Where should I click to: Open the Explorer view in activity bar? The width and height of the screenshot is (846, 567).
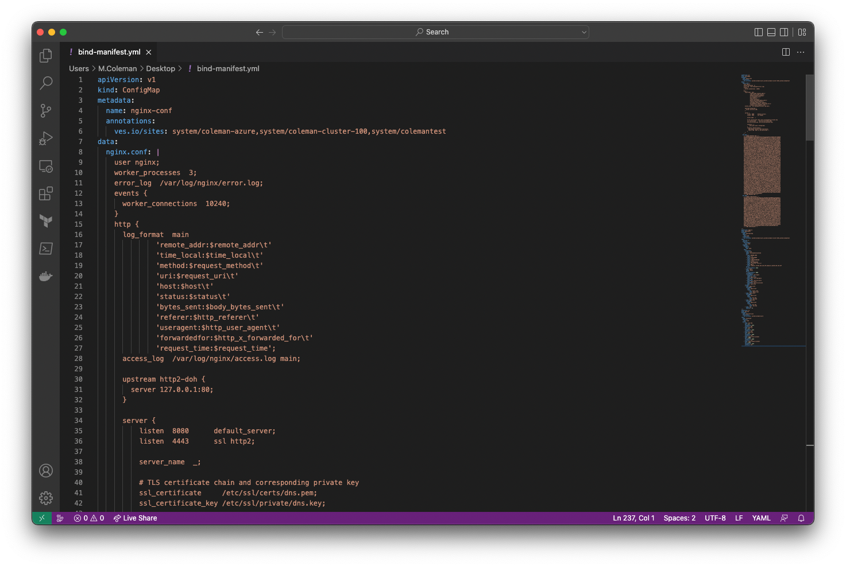pyautogui.click(x=46, y=56)
